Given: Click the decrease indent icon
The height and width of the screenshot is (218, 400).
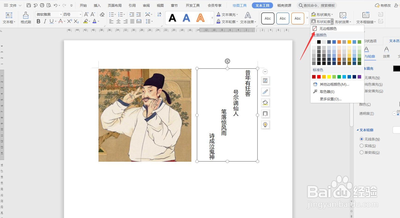Looking at the screenshot, I should (x=132, y=14).
